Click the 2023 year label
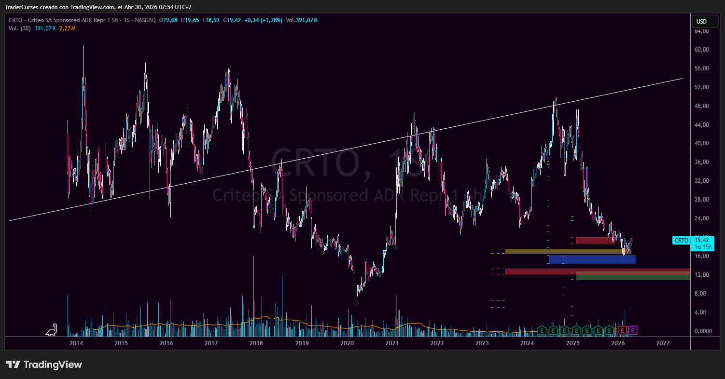725x379 pixels. tap(482, 343)
